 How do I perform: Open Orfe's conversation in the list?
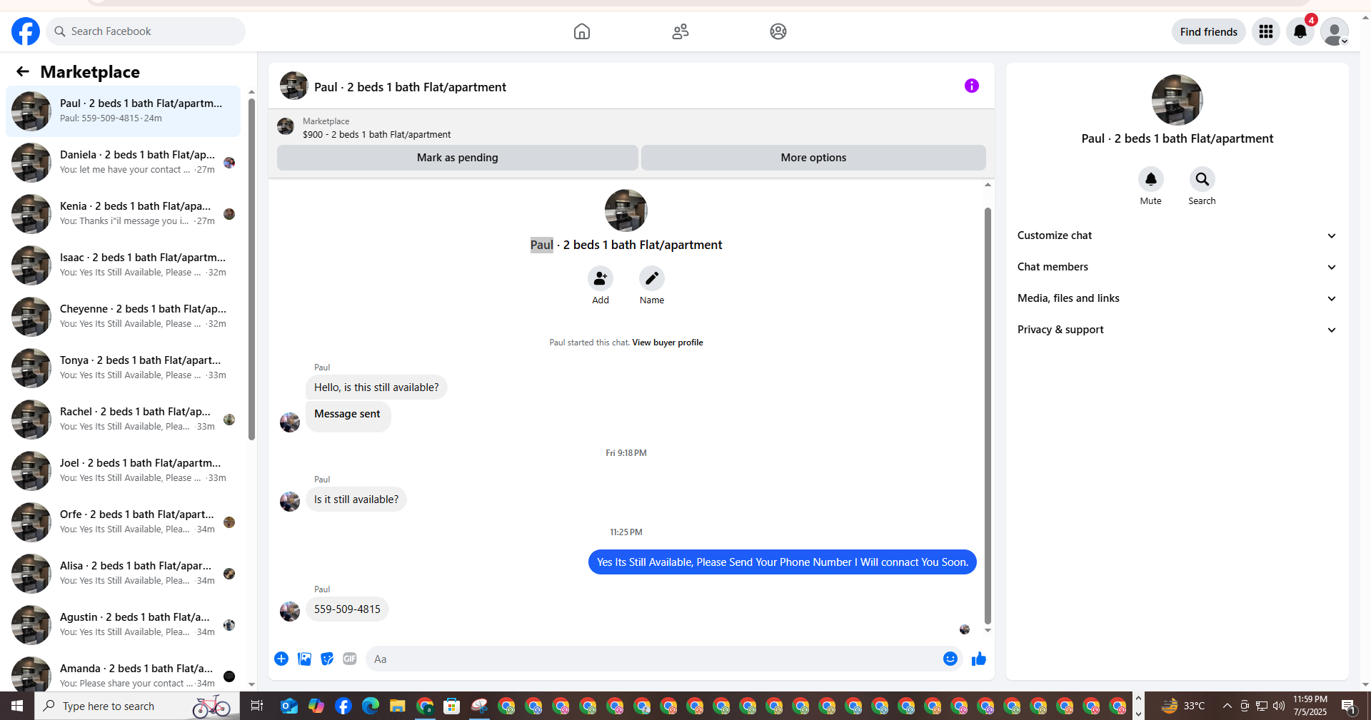123,522
